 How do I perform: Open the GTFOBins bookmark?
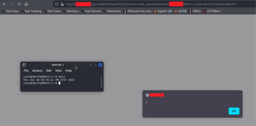coord(212,11)
